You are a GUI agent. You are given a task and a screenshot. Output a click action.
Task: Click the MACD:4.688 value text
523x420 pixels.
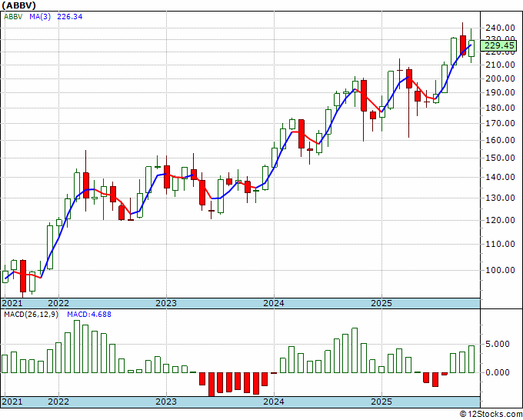pyautogui.click(x=89, y=315)
